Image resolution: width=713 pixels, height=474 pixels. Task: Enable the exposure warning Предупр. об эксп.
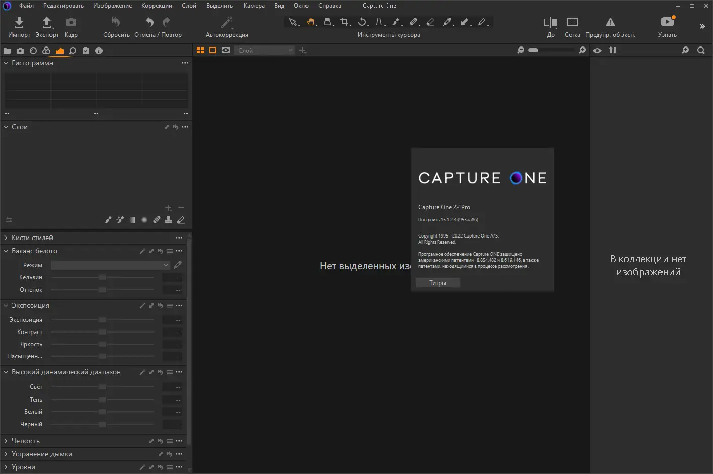point(610,23)
